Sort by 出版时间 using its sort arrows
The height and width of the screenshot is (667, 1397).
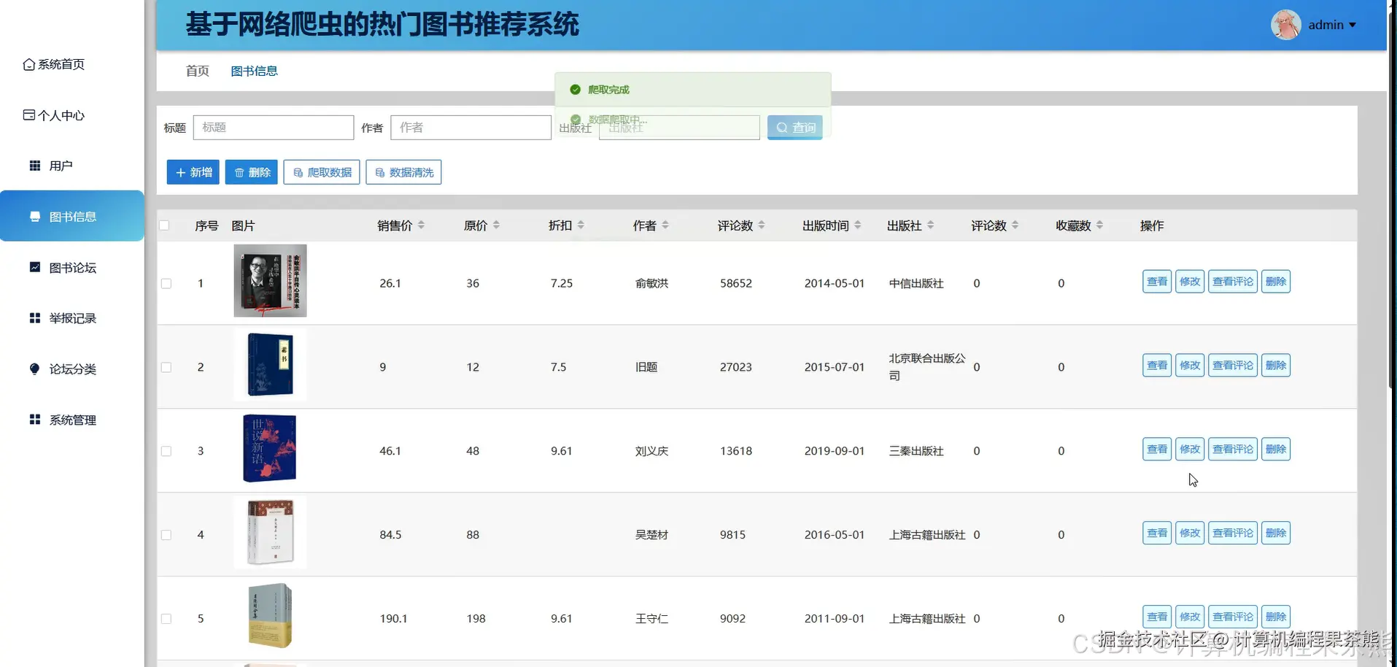click(x=858, y=225)
